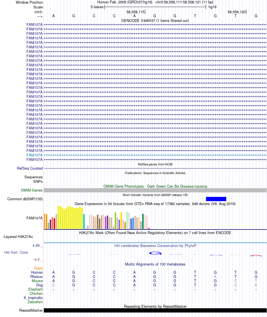Image resolution: width=267 pixels, height=317 pixels.
Task: Click the 58,558,115 ruler position marker
Action: pos(135,12)
